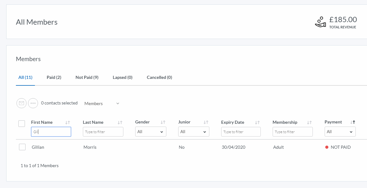Open the Lapsed (0) tab

click(122, 77)
